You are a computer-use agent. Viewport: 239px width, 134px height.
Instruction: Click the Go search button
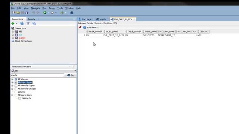click(71, 75)
